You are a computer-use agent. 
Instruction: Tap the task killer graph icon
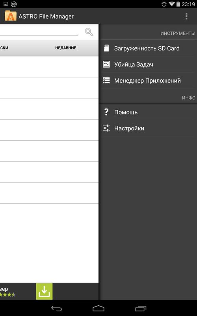tap(106, 64)
